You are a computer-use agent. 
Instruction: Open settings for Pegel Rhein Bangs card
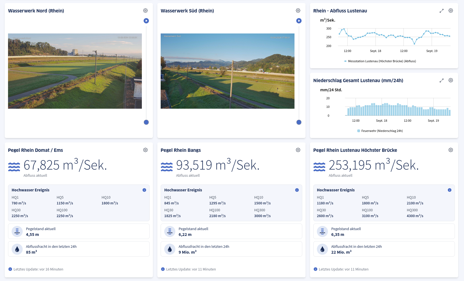pyautogui.click(x=298, y=150)
